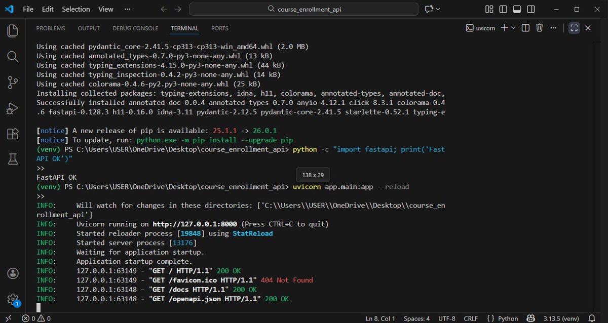Toggle maximized panel size
608x323 pixels.
point(574,28)
